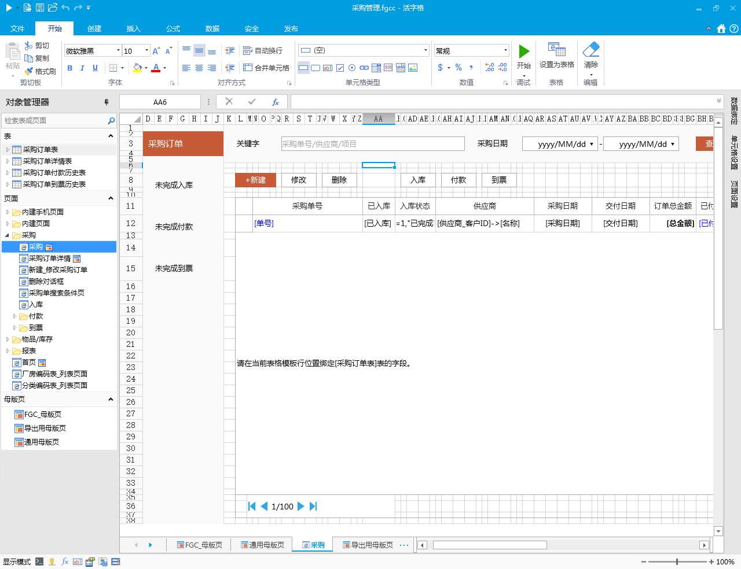This screenshot has width=741, height=569.
Task: Click Merge Cells (合并单元格) button
Action: point(266,68)
